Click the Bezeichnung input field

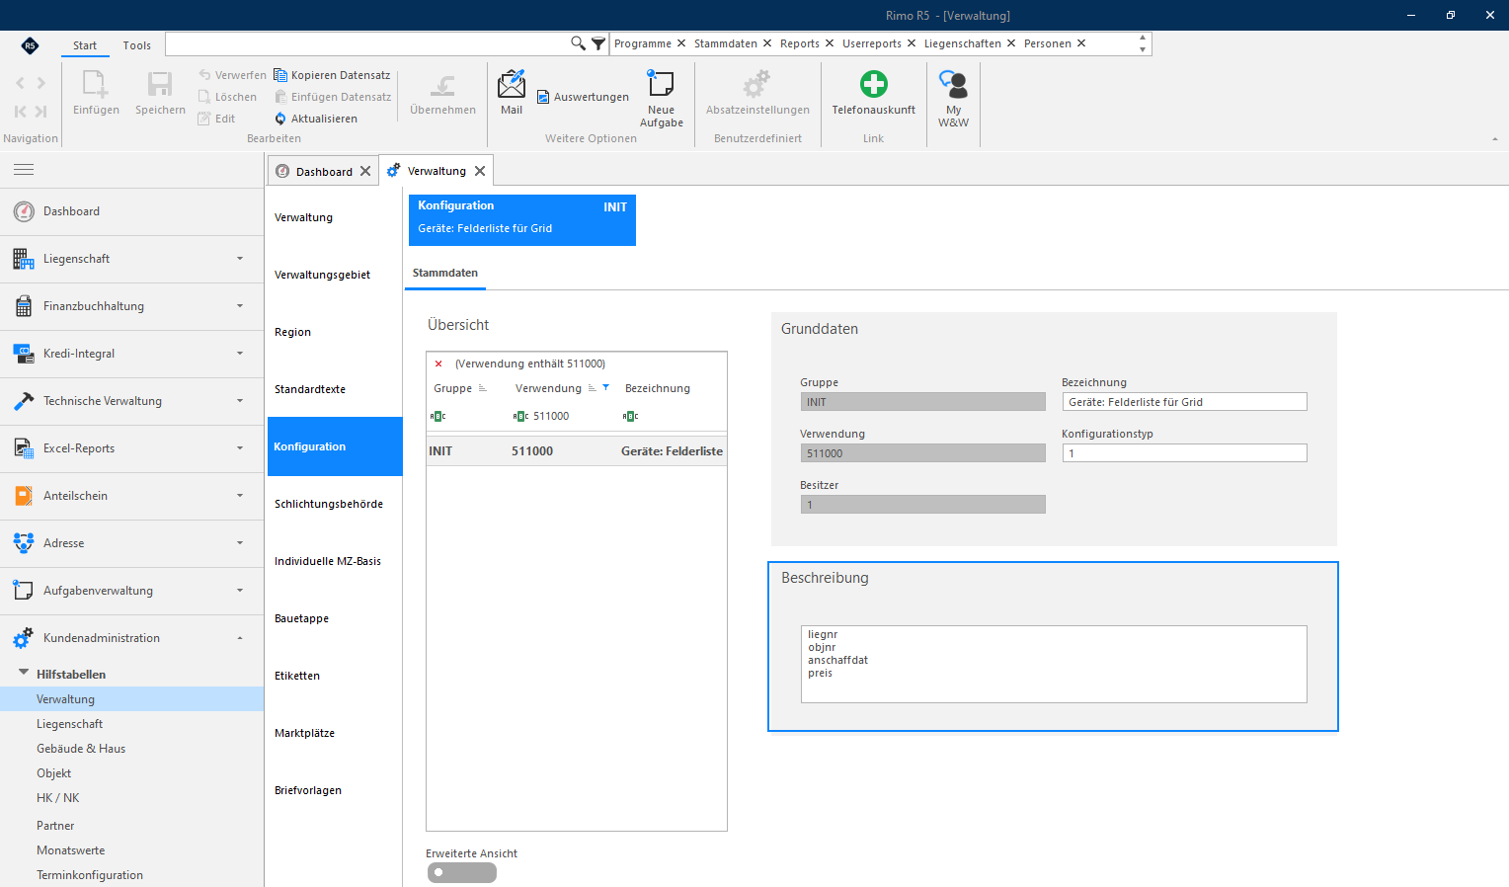click(1184, 402)
